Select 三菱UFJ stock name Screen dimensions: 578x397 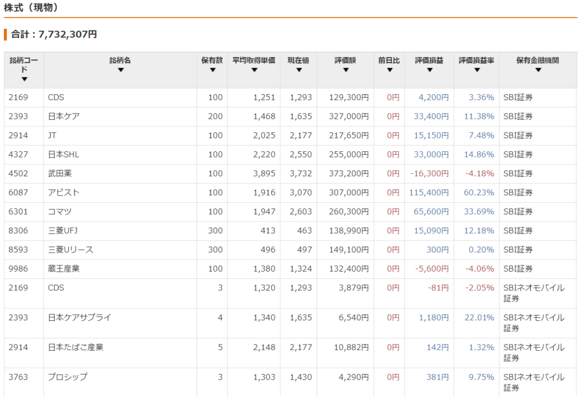coord(63,230)
